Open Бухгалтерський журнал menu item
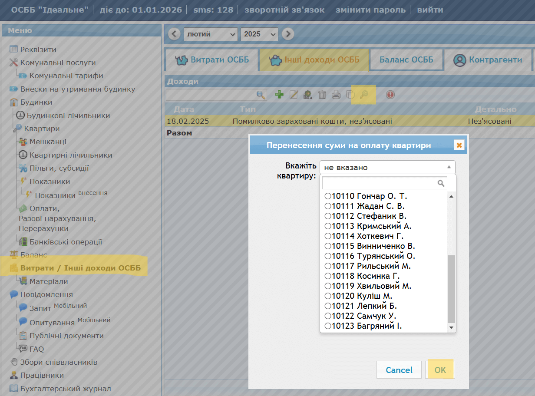535x396 pixels. [66, 389]
